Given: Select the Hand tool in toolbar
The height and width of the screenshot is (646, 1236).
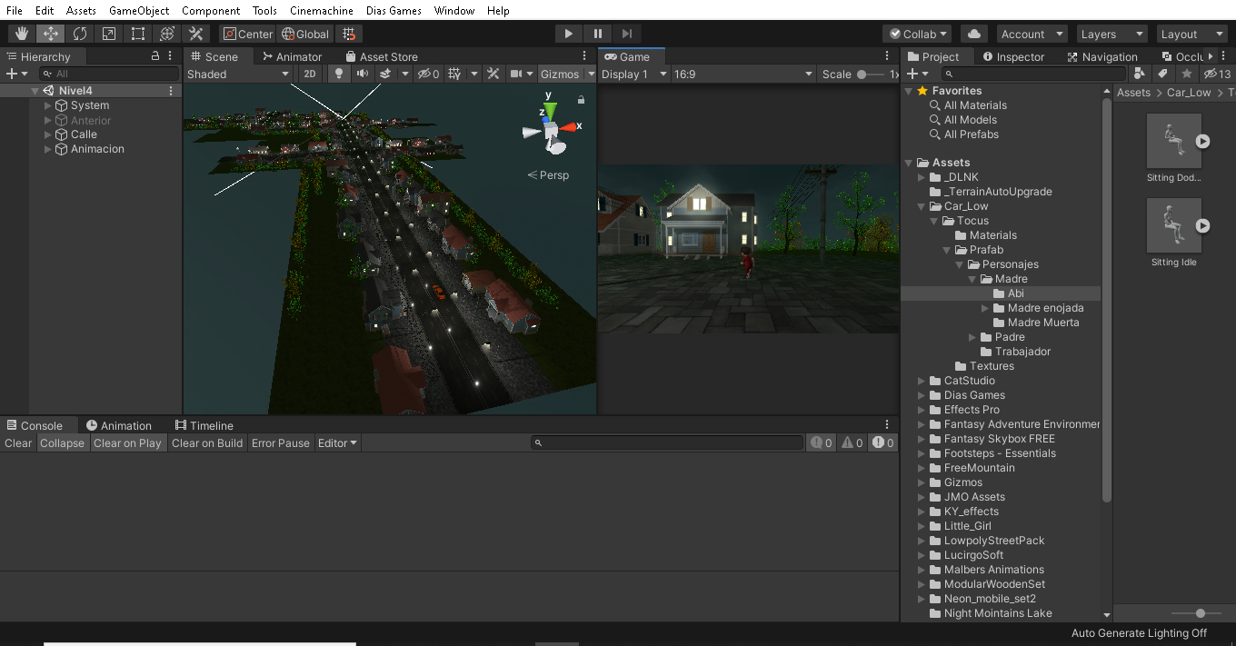Looking at the screenshot, I should [x=22, y=34].
